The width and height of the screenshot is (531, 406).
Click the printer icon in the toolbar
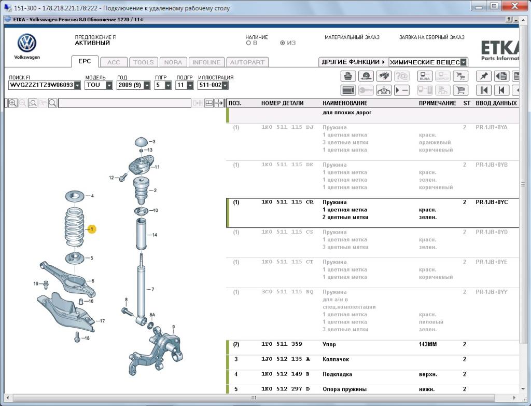(x=348, y=76)
